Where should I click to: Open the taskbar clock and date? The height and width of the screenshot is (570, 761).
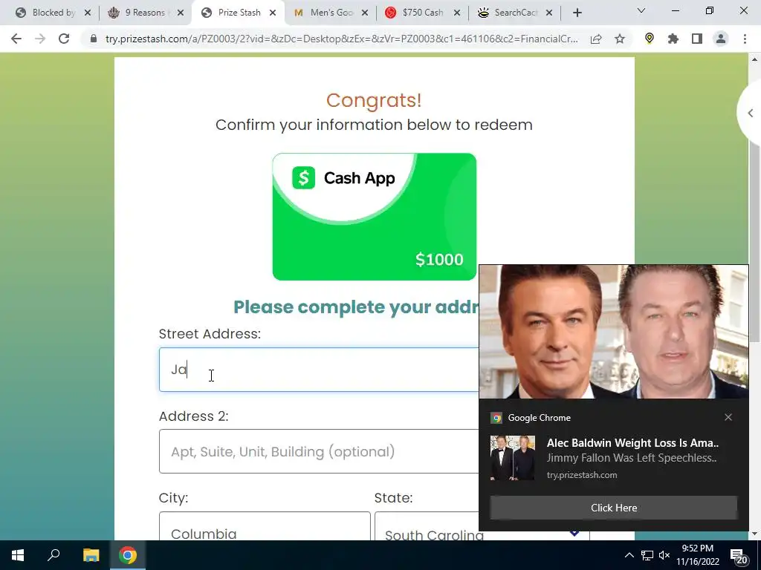(697, 555)
